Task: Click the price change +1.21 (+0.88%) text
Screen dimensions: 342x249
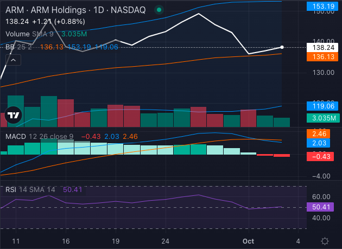Action: tap(59, 22)
